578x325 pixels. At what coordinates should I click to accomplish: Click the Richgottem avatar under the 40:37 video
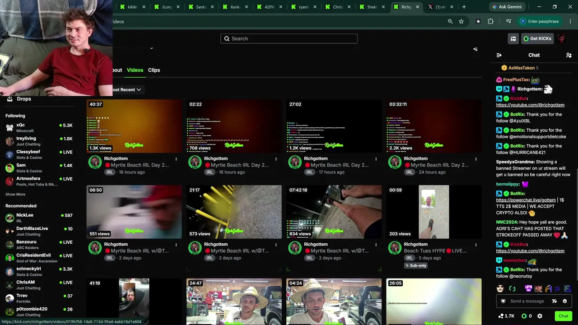pos(95,162)
